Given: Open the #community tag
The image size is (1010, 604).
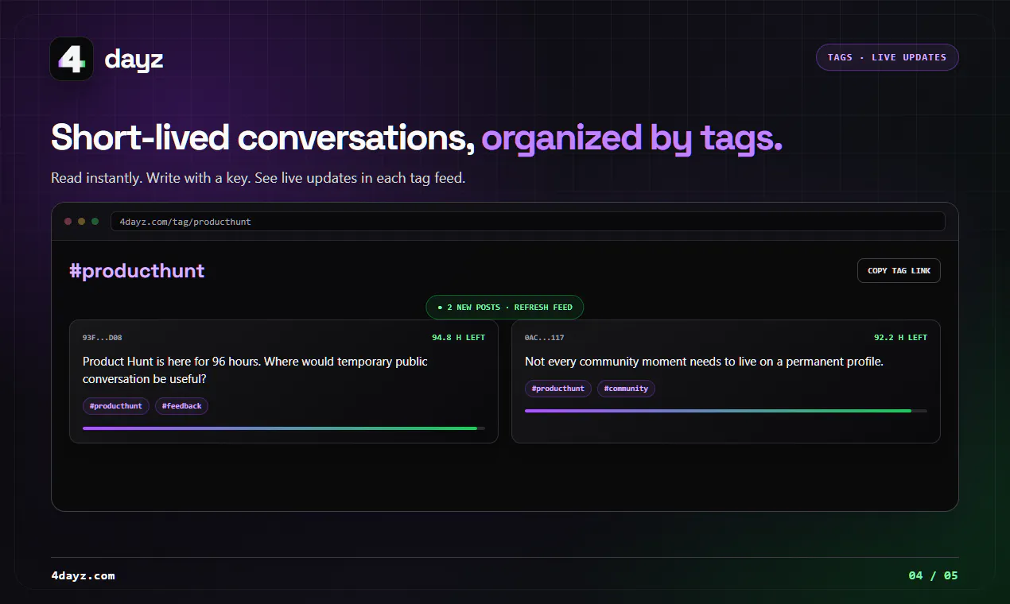Looking at the screenshot, I should 626,389.
